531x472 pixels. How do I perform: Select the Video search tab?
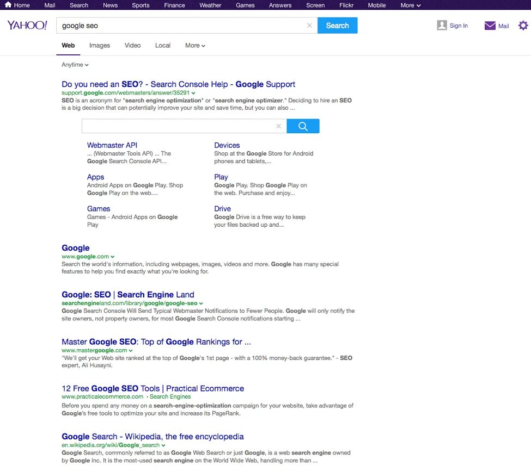pos(132,45)
